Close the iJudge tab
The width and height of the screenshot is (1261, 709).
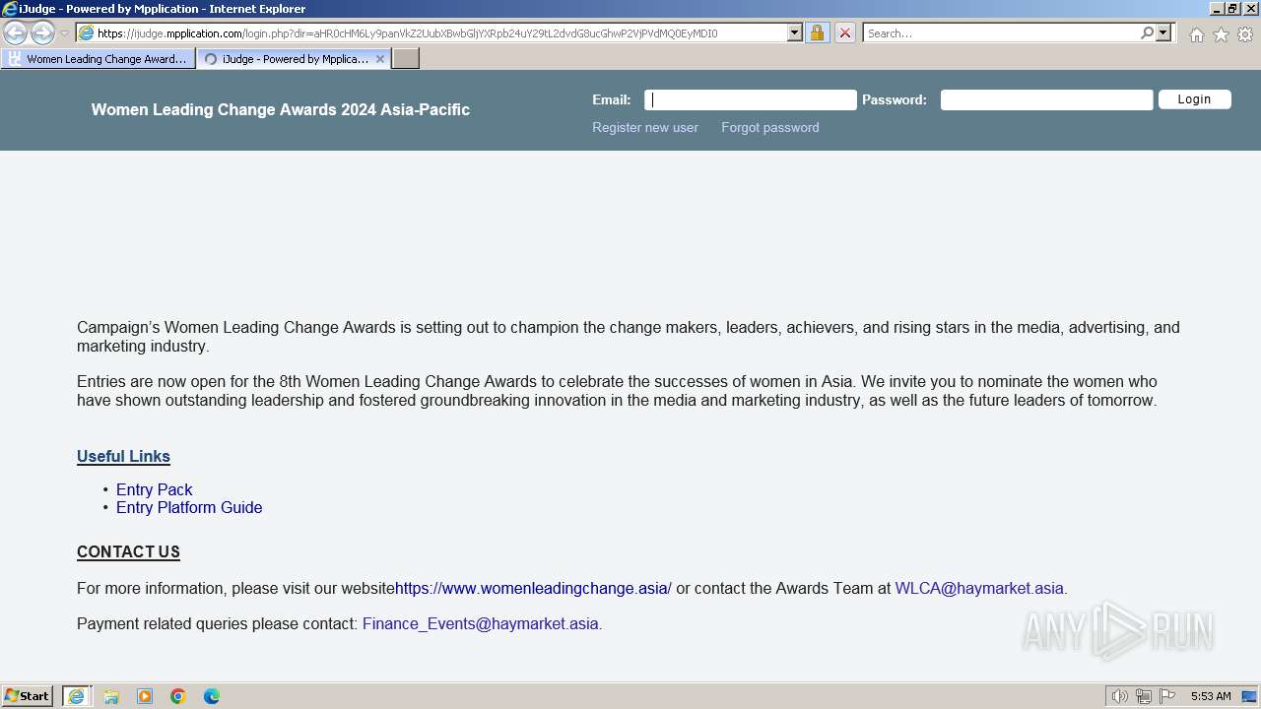coord(380,59)
